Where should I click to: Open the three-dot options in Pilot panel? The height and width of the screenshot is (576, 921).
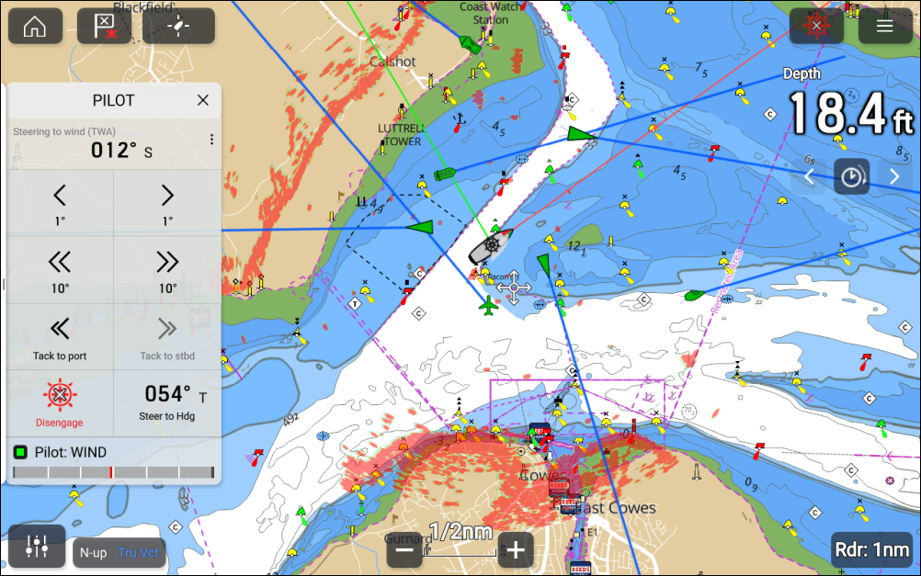click(211, 140)
